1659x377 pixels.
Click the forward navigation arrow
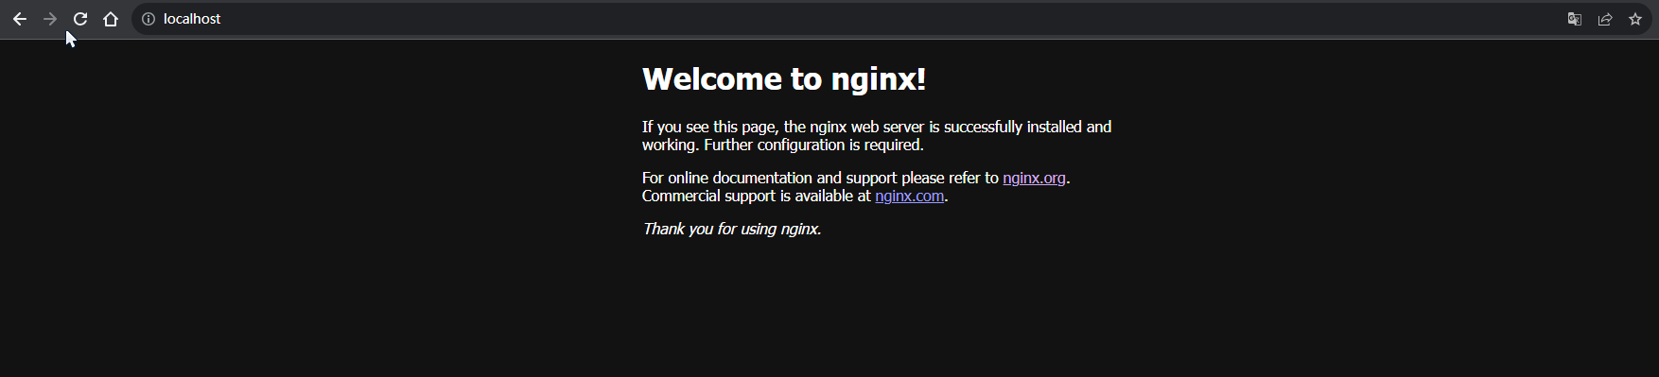pos(50,19)
